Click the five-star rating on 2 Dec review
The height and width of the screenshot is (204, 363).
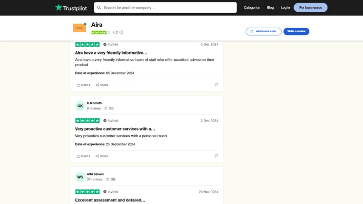point(87,121)
